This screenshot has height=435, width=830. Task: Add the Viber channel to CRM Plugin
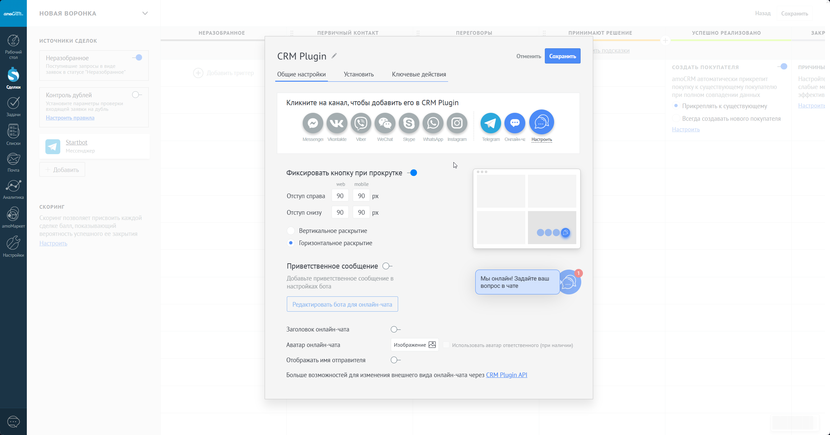[361, 123]
